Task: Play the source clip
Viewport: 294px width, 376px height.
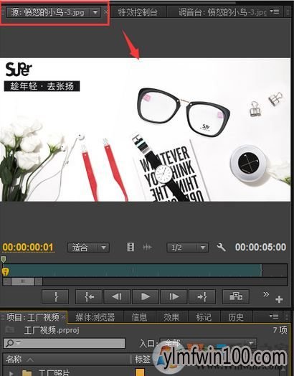Action: [145, 296]
